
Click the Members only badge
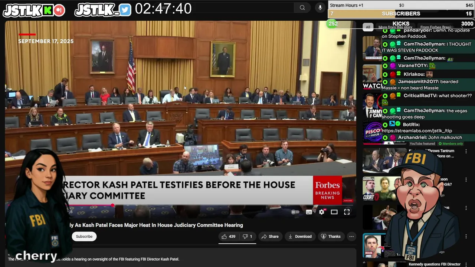coord(451,144)
